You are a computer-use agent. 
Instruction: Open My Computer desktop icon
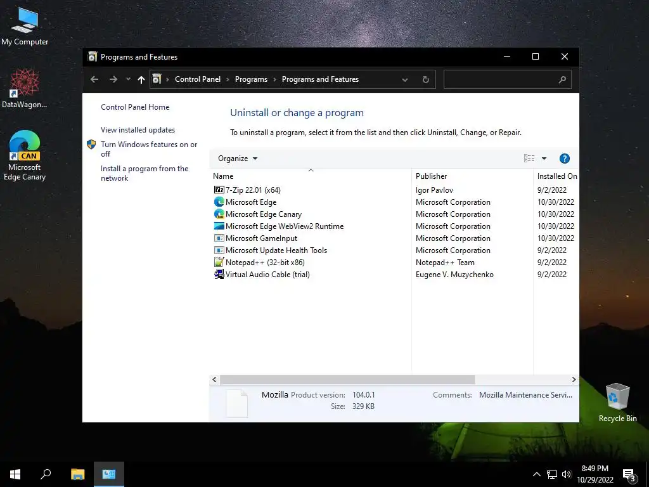click(25, 26)
